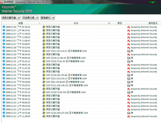
Task: Click the Kaspersky icon in title bar
Action: pos(2,2)
